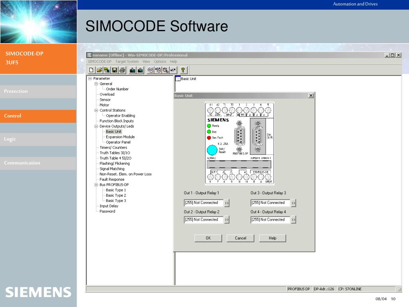Image resolution: width=409 pixels, height=307 pixels.
Task: Switch to the Protection slide tab
Action: [38, 92]
